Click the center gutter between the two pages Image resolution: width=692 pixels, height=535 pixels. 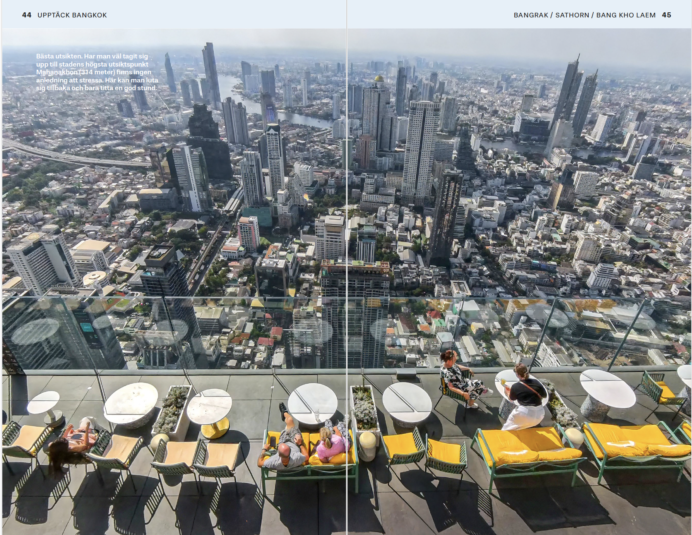pyautogui.click(x=347, y=271)
